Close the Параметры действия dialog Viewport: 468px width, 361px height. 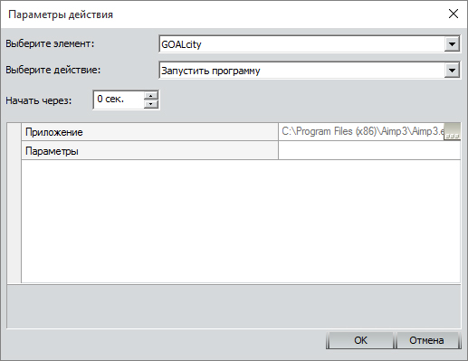(x=454, y=14)
